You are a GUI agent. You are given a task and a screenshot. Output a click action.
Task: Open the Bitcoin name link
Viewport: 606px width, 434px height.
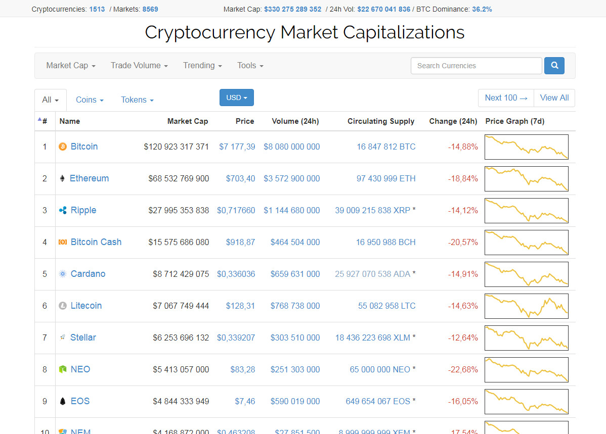pyautogui.click(x=84, y=147)
